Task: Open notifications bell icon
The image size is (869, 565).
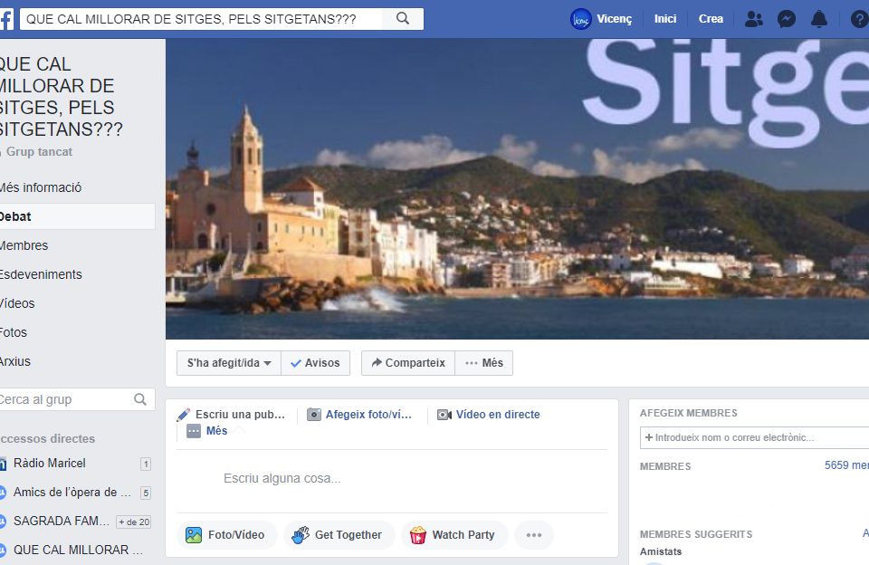Action: click(x=819, y=19)
